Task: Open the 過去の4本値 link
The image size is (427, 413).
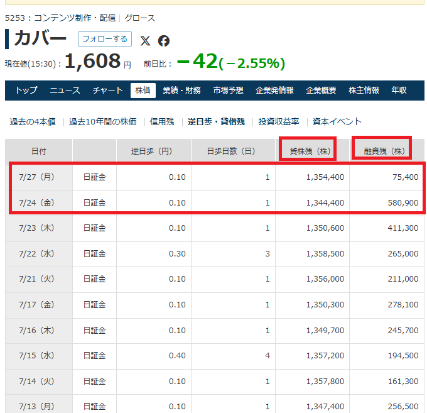Action: [x=33, y=121]
